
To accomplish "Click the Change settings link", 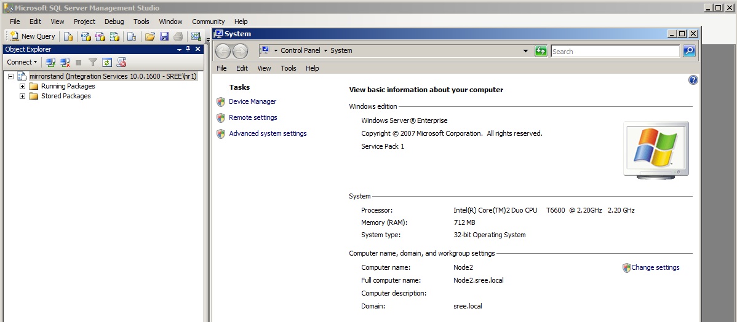I will coord(655,268).
